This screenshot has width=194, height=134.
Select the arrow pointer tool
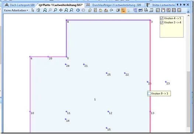(33, 10)
